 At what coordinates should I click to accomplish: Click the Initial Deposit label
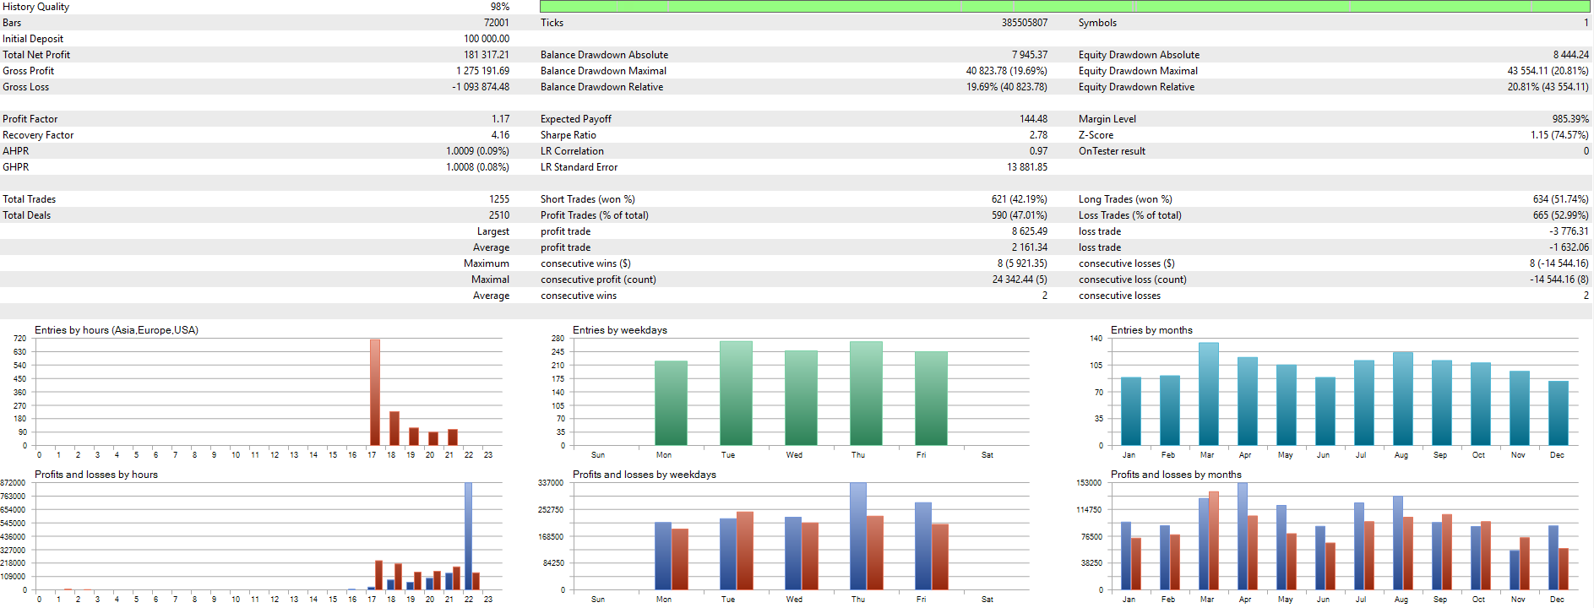33,39
